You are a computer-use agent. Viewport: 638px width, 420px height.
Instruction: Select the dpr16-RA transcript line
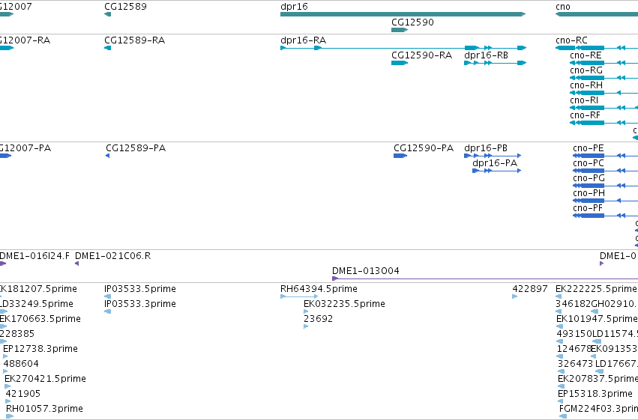pyautogui.click(x=403, y=48)
